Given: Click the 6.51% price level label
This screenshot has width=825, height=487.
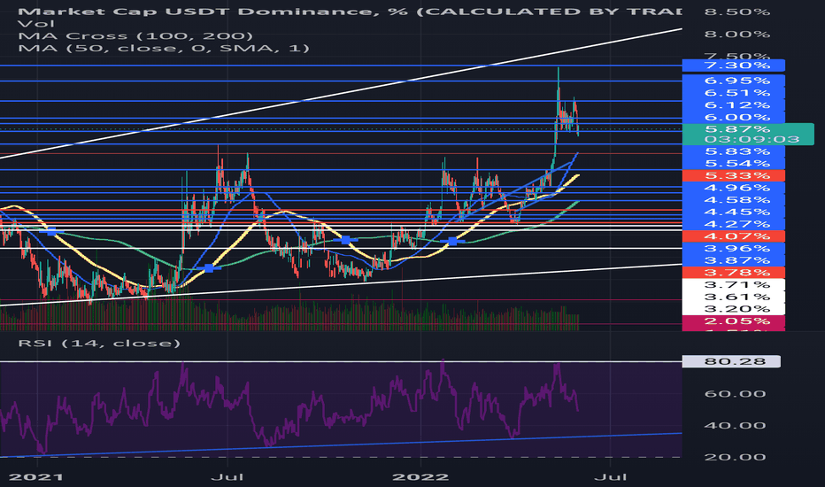Looking at the screenshot, I should point(734,93).
